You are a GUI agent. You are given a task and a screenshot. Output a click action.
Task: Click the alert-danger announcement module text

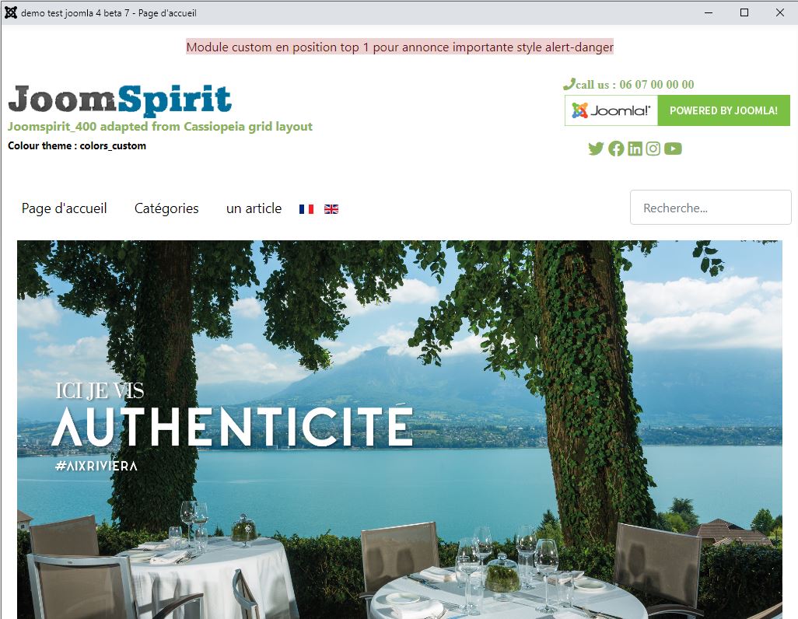[400, 47]
